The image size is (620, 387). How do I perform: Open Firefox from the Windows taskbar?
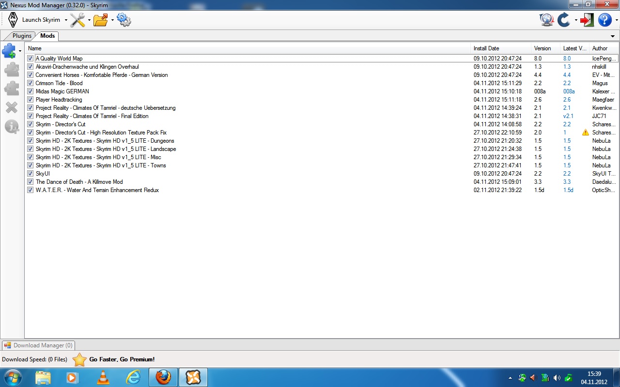163,377
